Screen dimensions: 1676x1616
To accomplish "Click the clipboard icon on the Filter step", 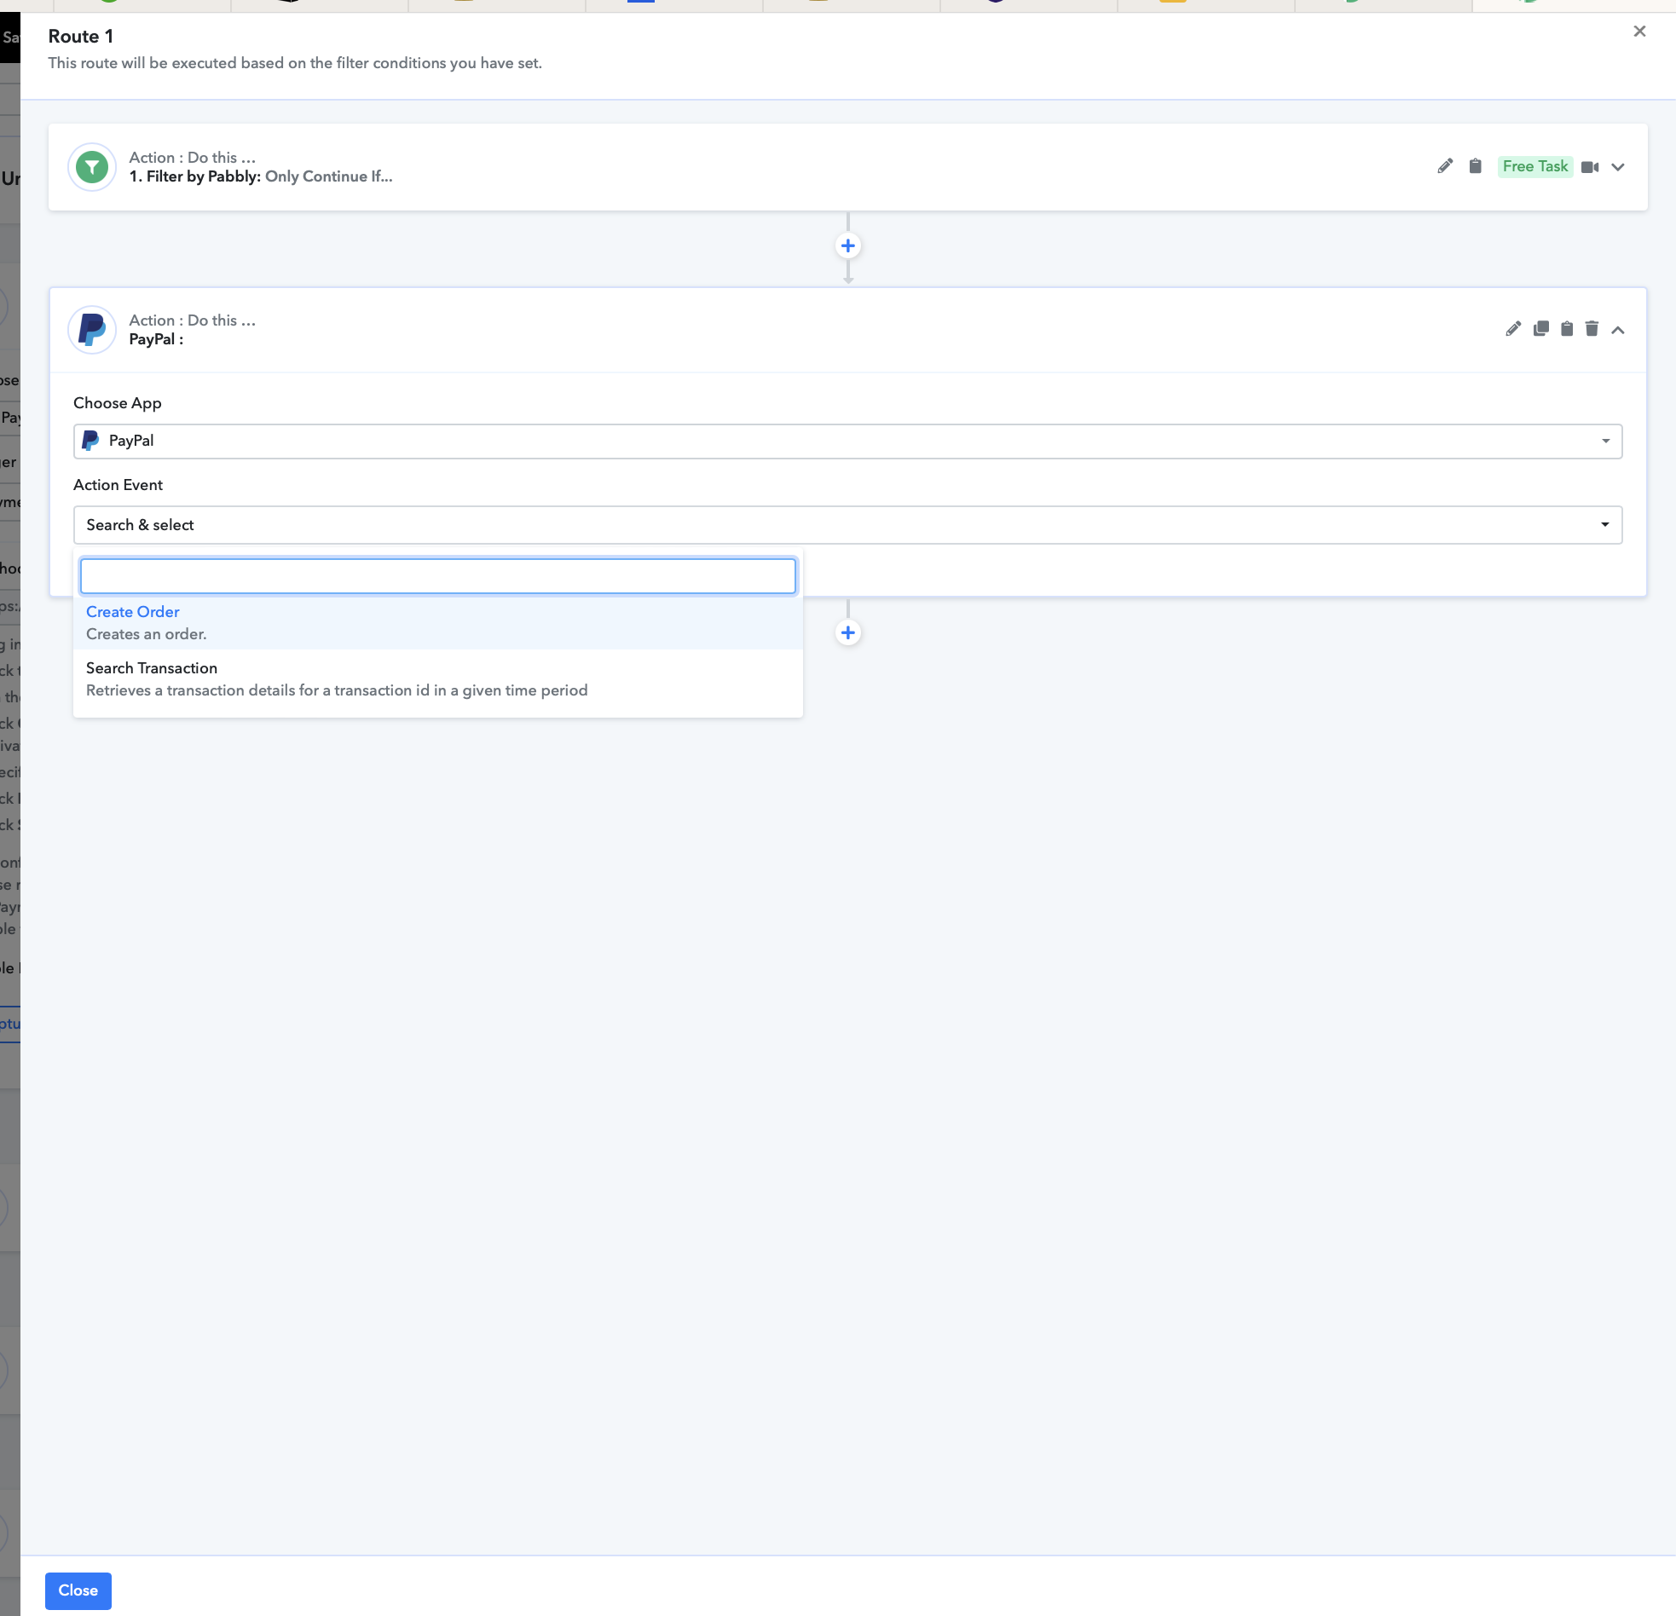I will pyautogui.click(x=1475, y=166).
